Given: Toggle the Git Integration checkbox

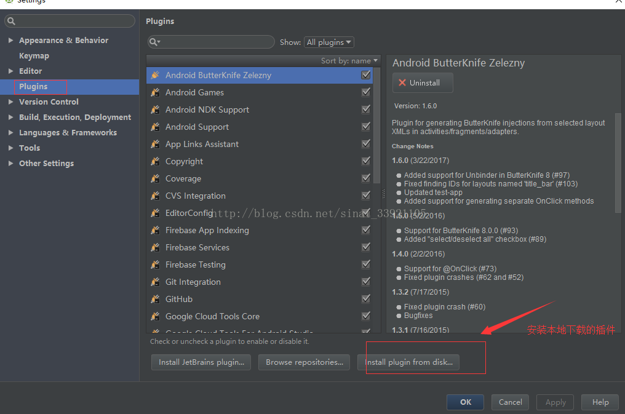Looking at the screenshot, I should click(x=365, y=281).
